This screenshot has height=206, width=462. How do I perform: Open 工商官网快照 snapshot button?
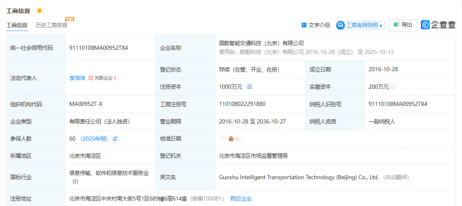coord(360,25)
